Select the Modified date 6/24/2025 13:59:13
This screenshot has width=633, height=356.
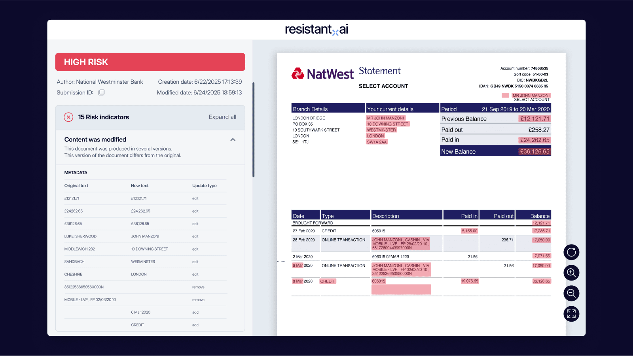[x=199, y=92]
